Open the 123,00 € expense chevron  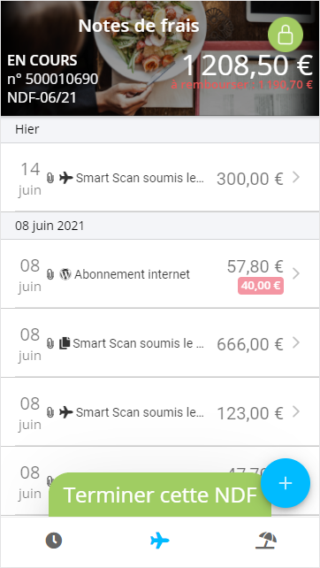click(296, 411)
